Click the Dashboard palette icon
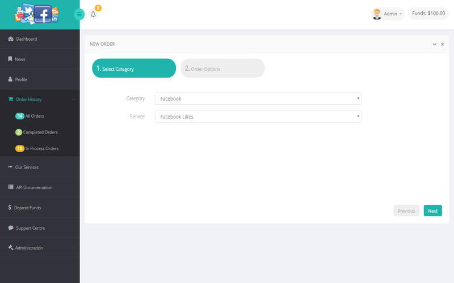 click(x=11, y=38)
